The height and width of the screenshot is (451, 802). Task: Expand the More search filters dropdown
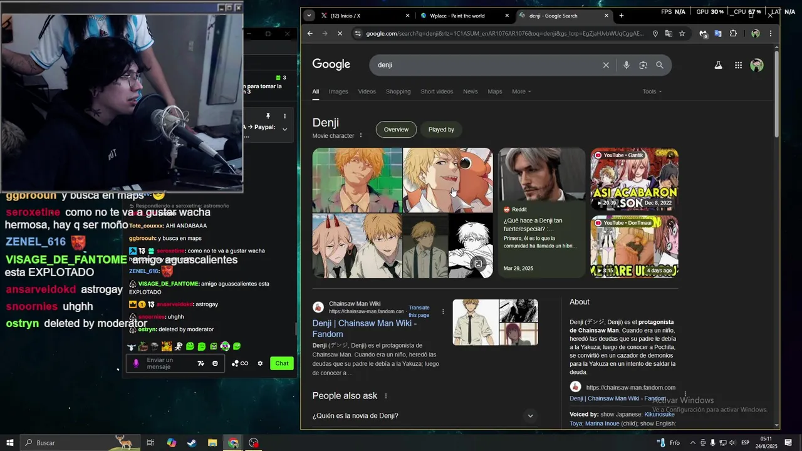click(x=521, y=91)
